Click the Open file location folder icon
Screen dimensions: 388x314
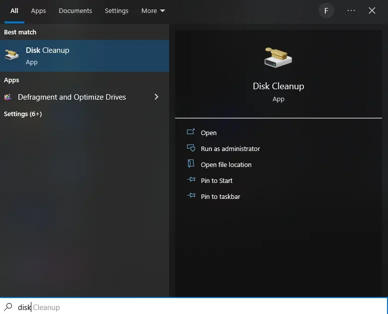(x=191, y=163)
